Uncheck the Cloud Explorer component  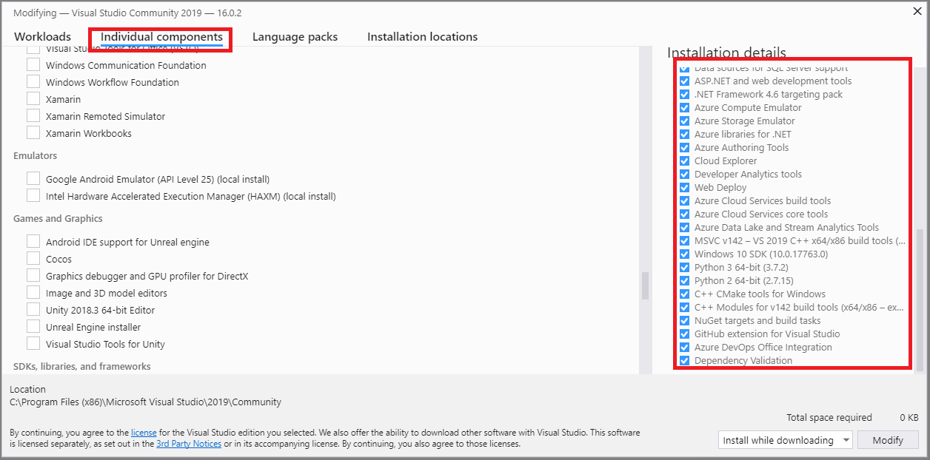click(684, 160)
